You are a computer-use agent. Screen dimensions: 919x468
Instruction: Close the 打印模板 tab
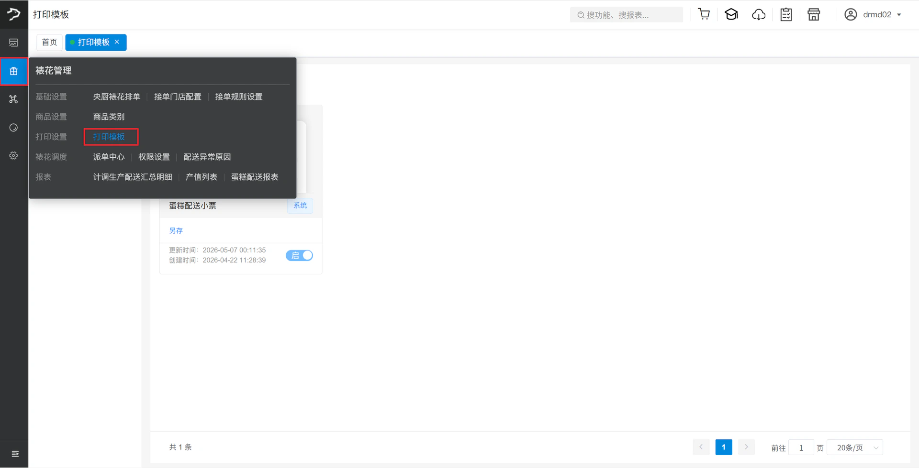117,42
